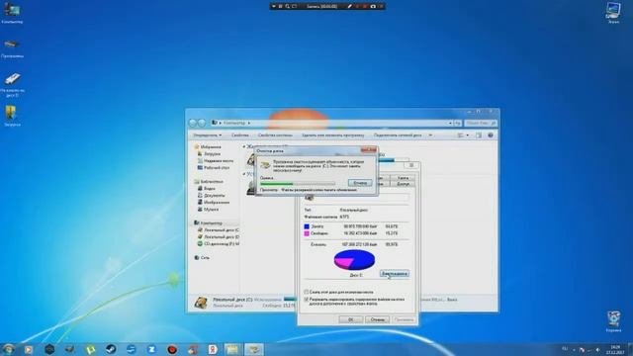Open the Programs desktop icon

pyautogui.click(x=12, y=47)
